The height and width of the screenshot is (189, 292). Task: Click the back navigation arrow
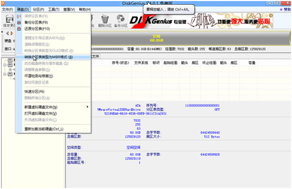[x=7, y=34]
